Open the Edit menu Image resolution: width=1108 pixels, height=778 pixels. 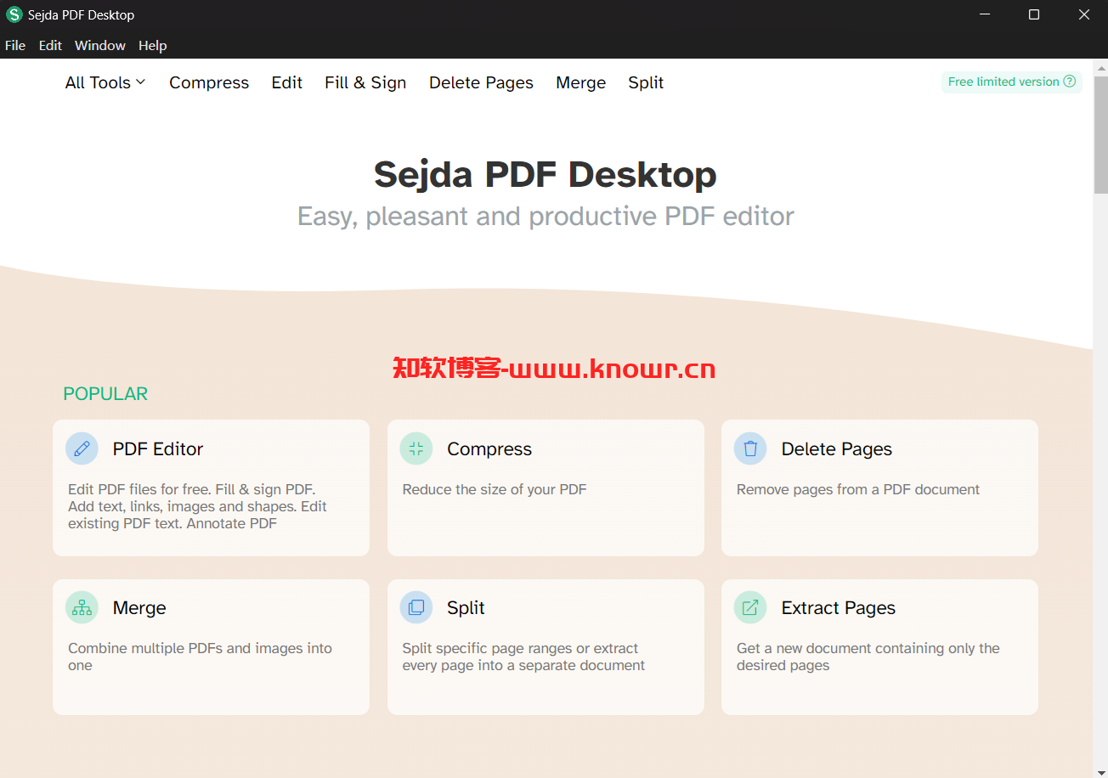[x=50, y=46]
